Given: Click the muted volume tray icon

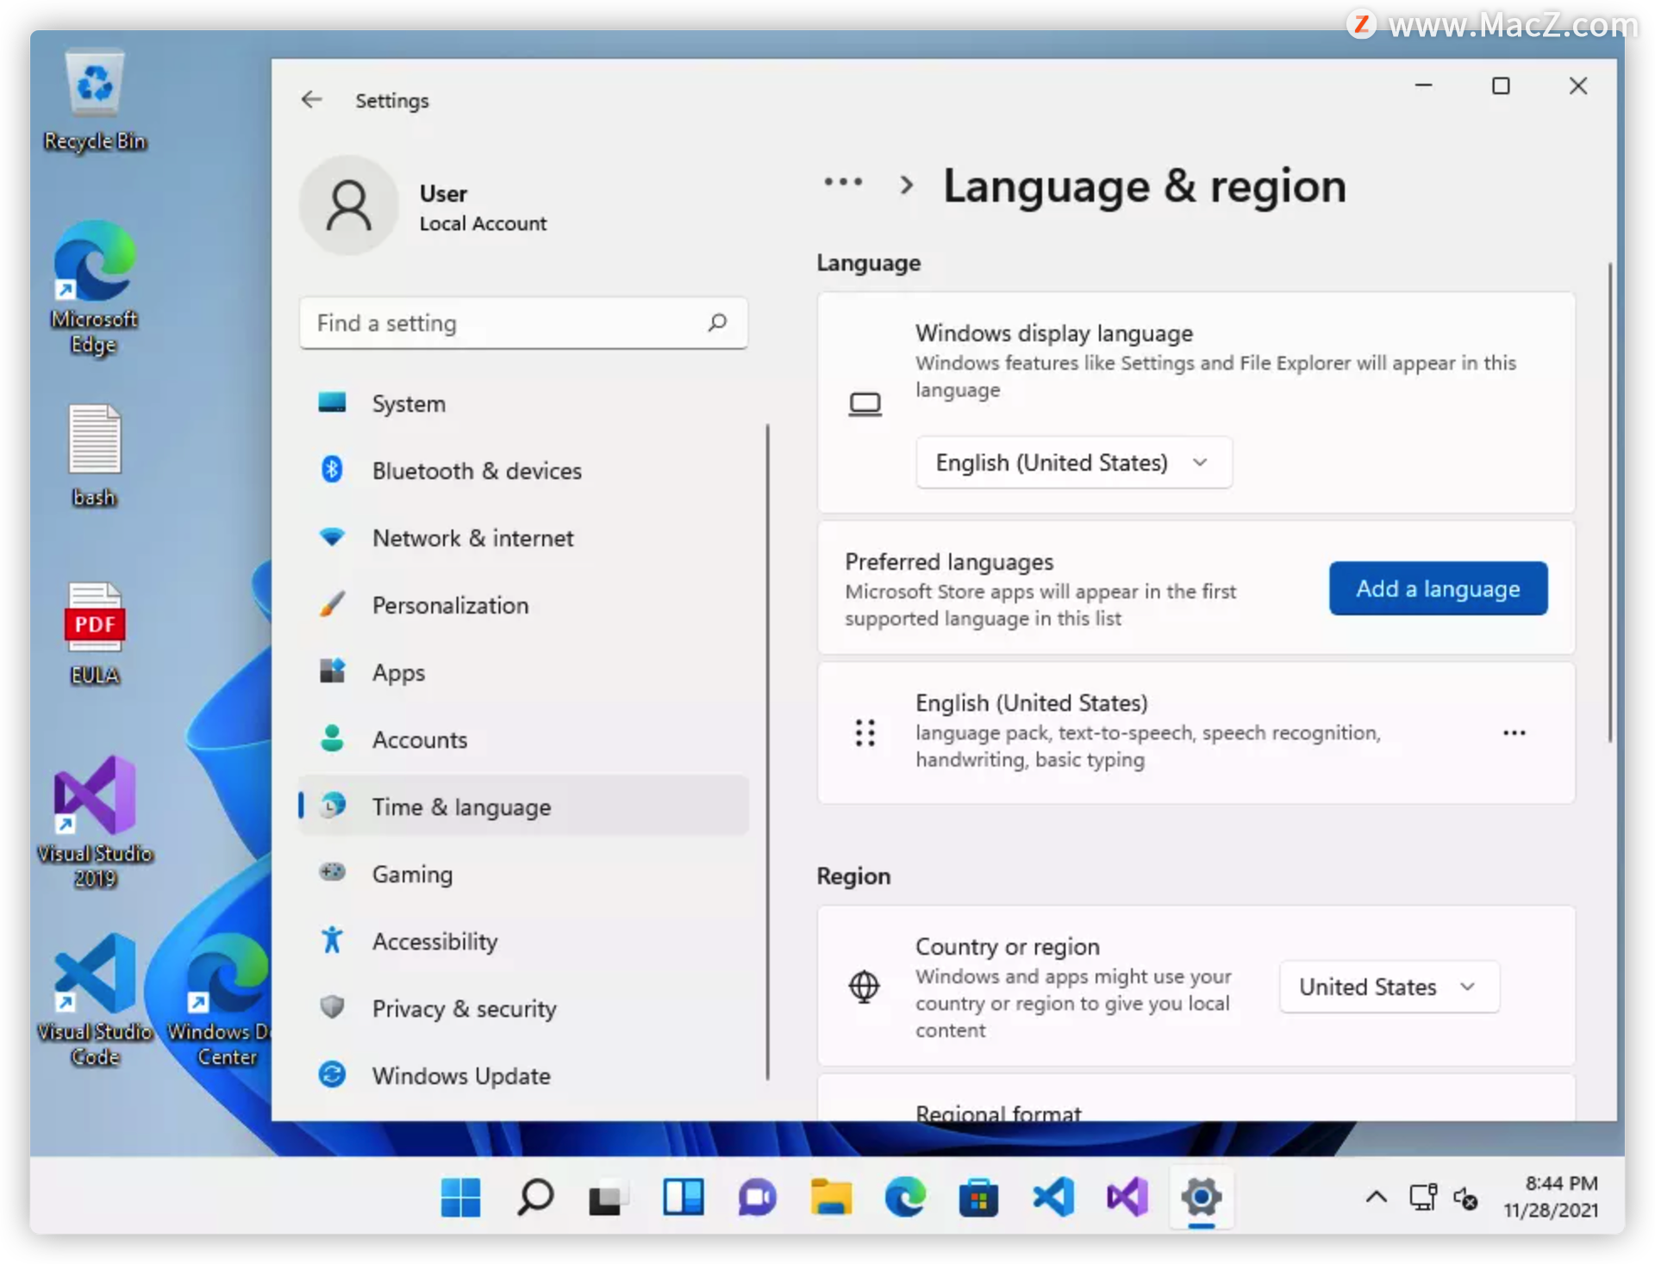Looking at the screenshot, I should 1465,1198.
